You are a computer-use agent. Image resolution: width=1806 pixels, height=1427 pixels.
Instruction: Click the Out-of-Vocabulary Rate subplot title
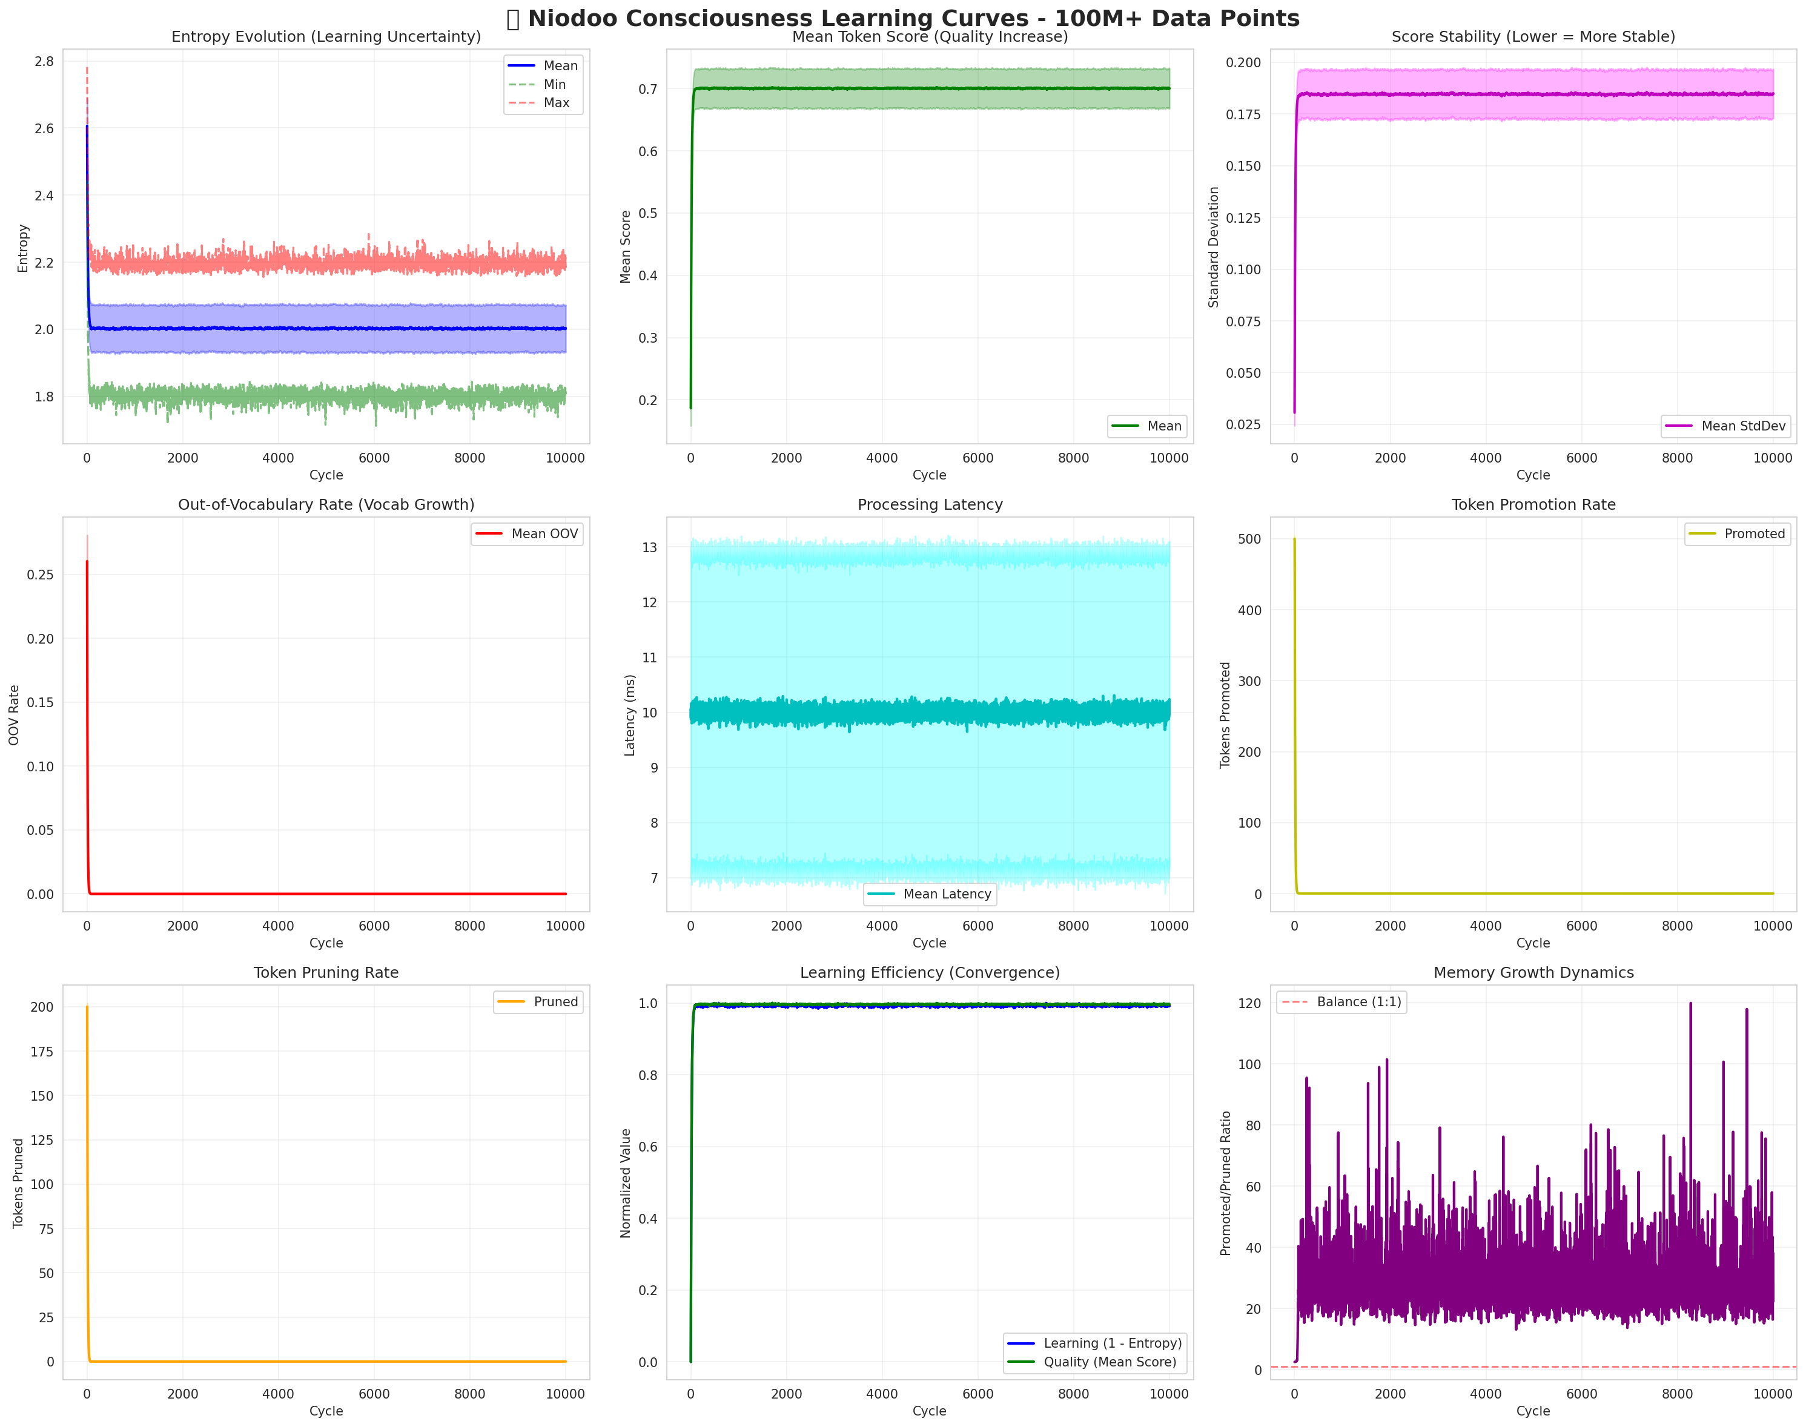point(326,505)
